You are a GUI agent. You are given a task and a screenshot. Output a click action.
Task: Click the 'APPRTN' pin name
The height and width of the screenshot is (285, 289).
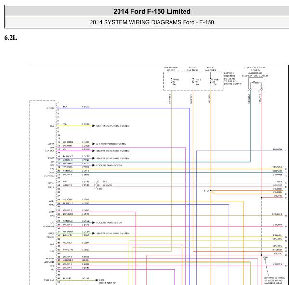pyautogui.click(x=50, y=258)
